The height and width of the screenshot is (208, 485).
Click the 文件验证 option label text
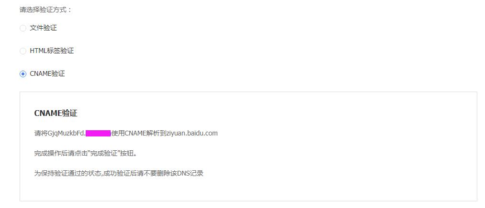pos(43,28)
